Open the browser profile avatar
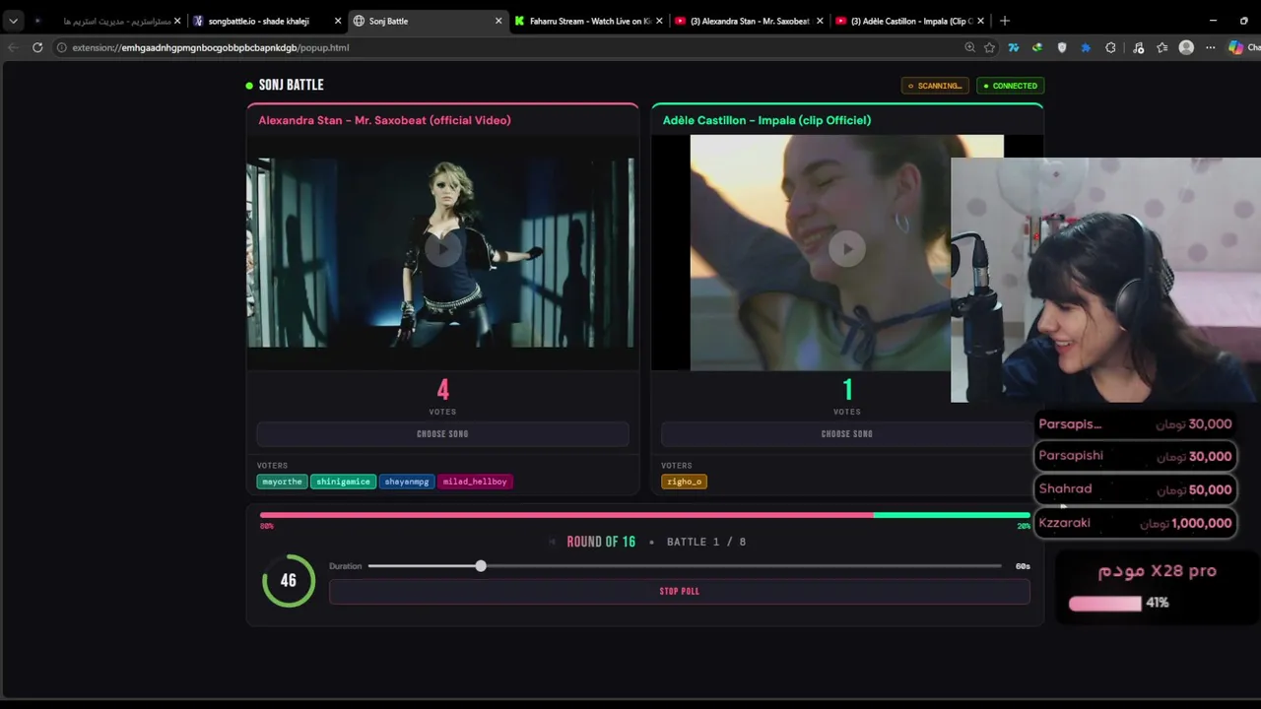The width and height of the screenshot is (1261, 709). [x=1186, y=47]
